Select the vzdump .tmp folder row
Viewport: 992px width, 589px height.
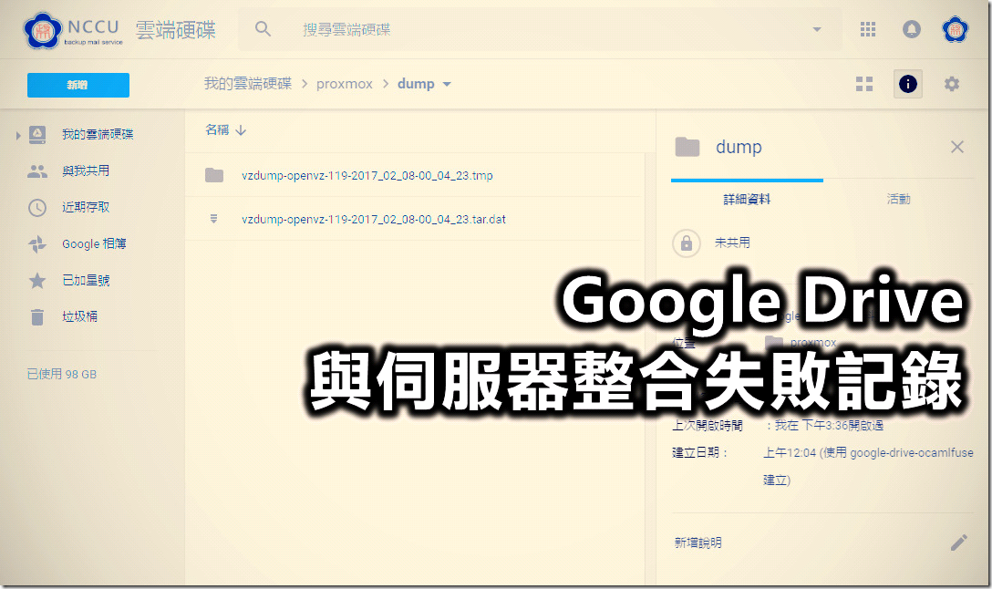tap(414, 175)
